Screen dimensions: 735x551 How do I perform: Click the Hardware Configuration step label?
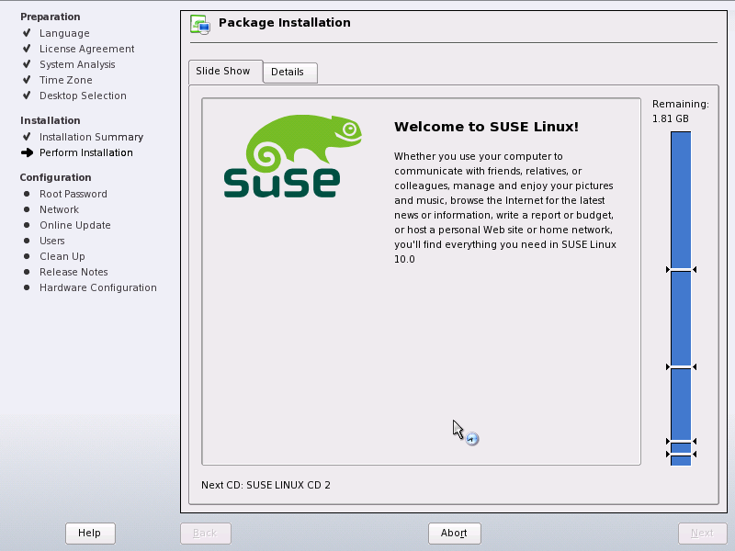tap(98, 287)
